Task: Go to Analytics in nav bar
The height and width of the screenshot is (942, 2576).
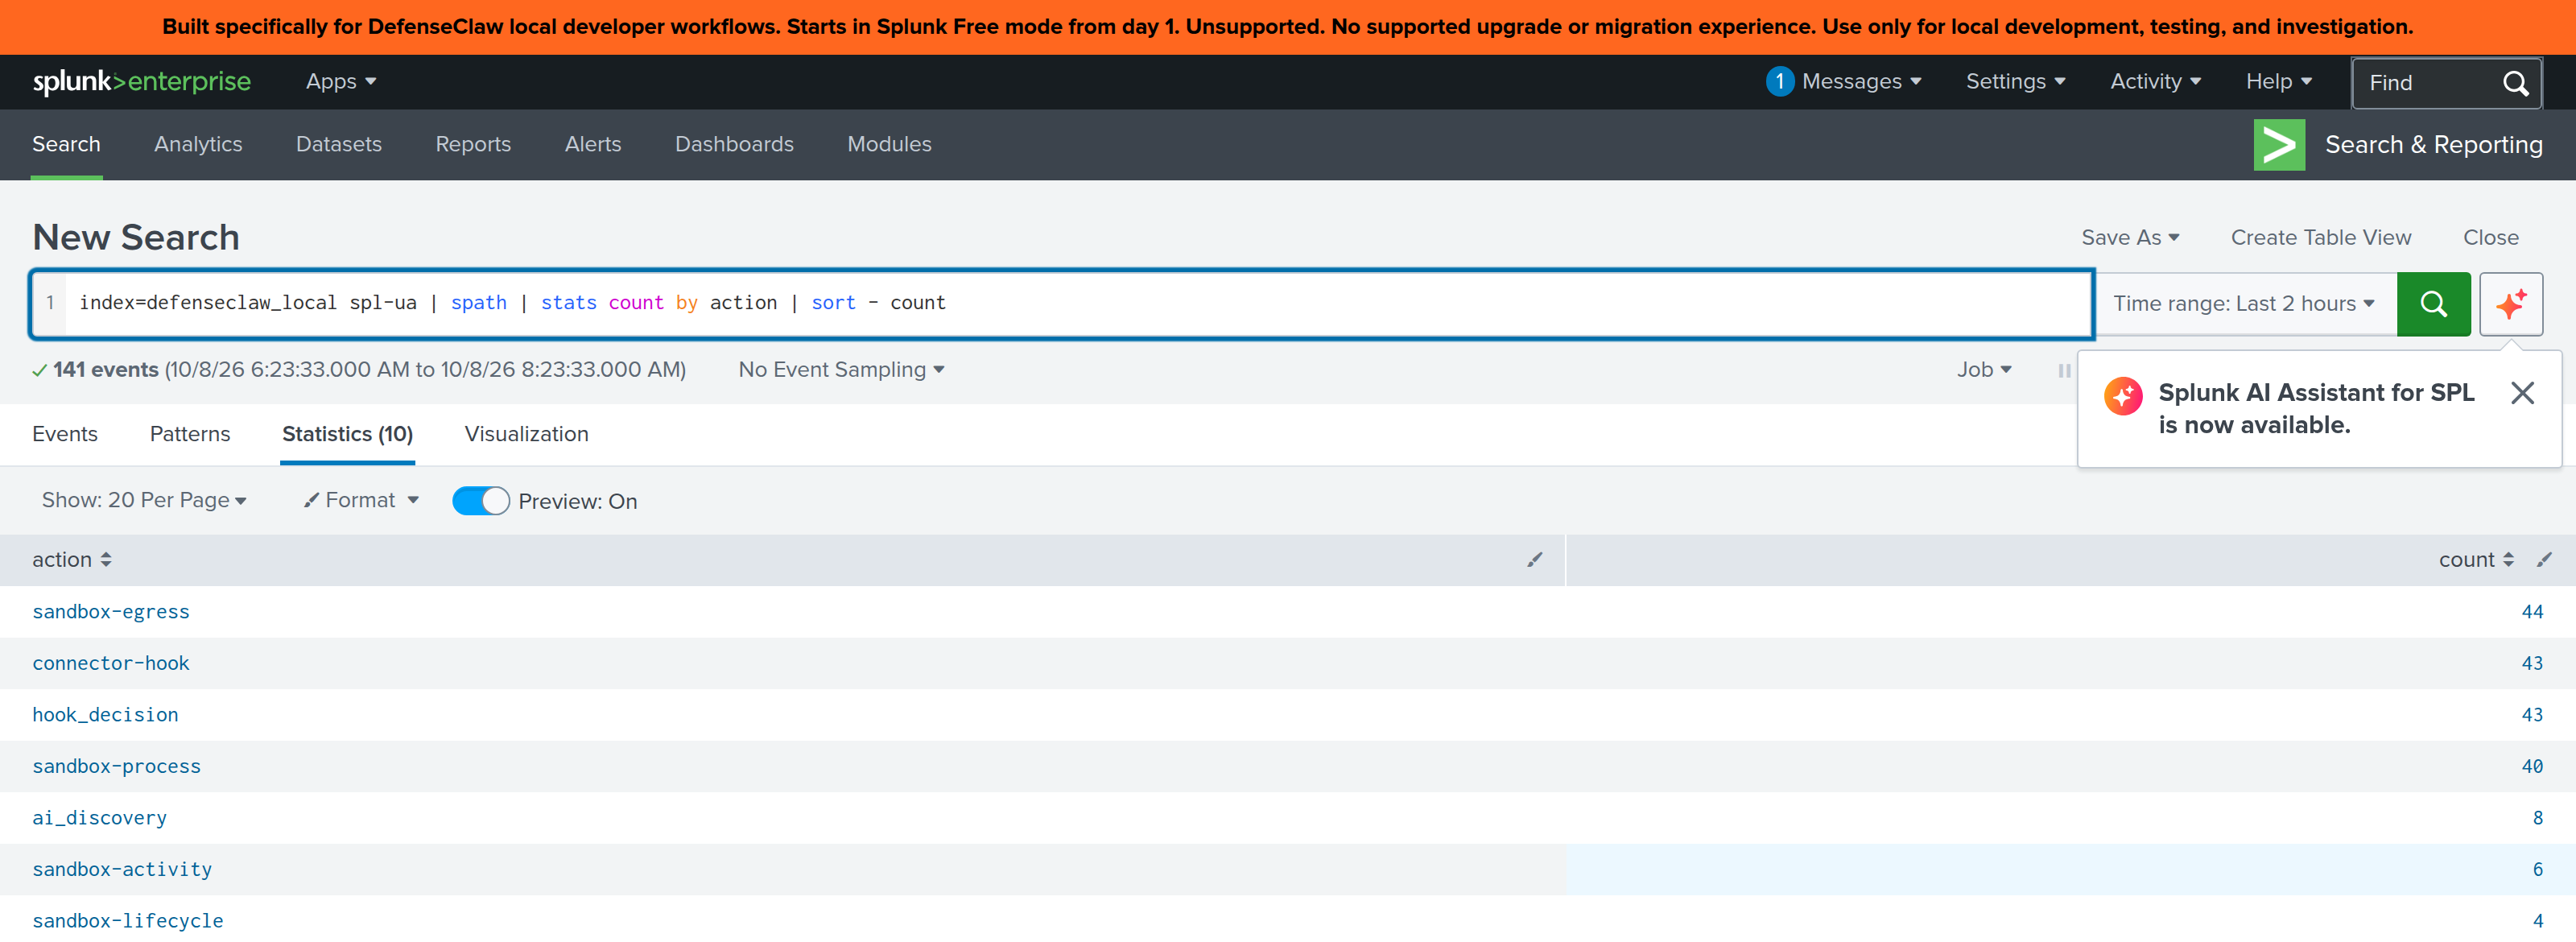Action: [x=198, y=145]
